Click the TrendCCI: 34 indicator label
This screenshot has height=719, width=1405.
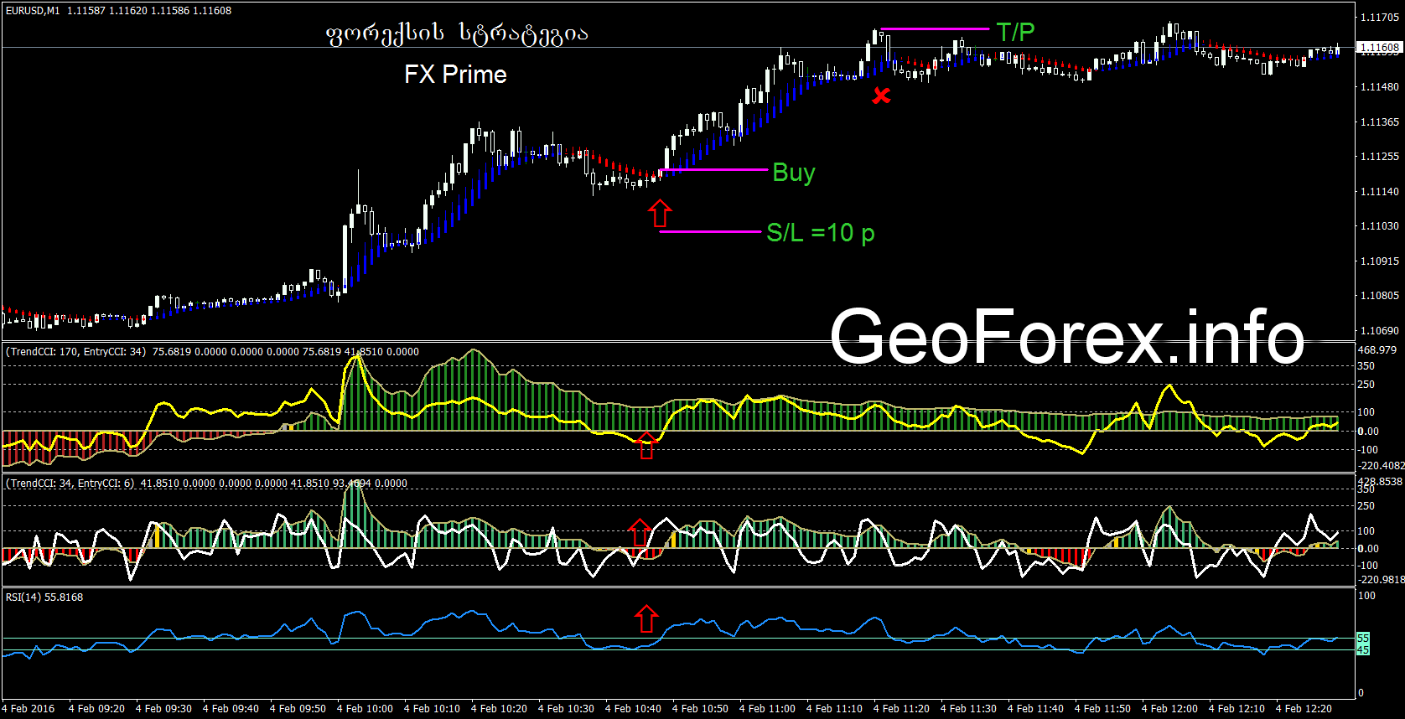coord(70,484)
